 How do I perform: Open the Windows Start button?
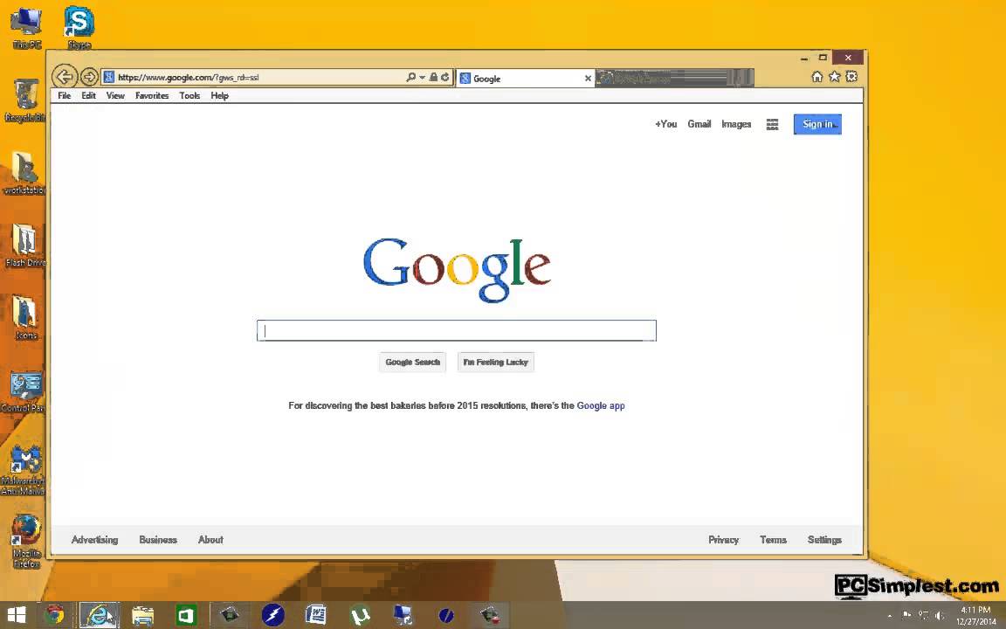coord(16,615)
